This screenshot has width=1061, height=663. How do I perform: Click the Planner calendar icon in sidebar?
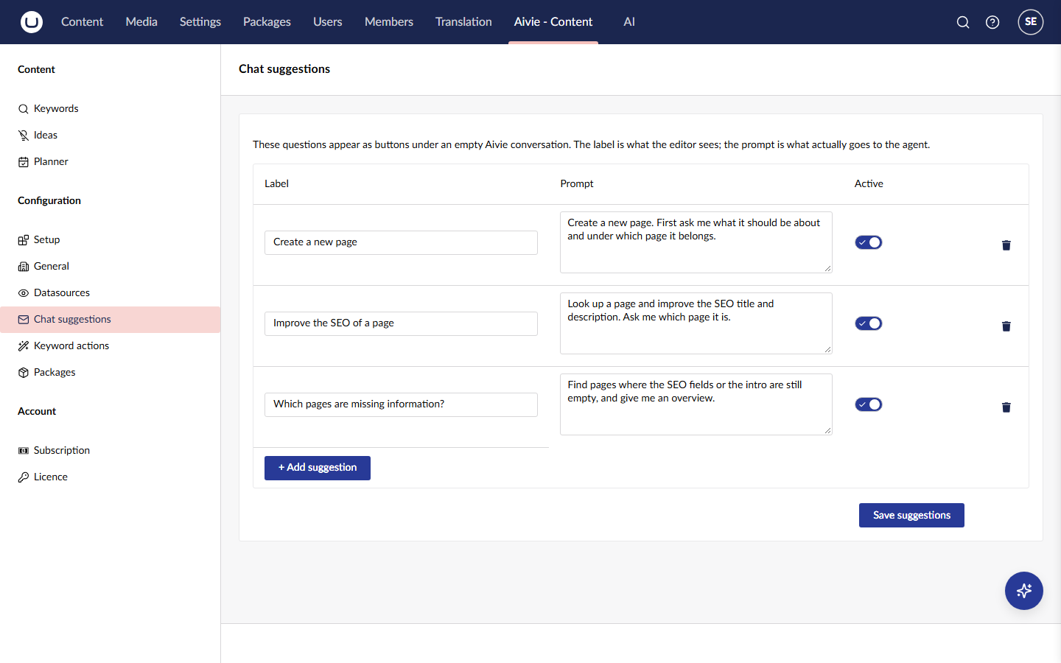click(x=24, y=162)
